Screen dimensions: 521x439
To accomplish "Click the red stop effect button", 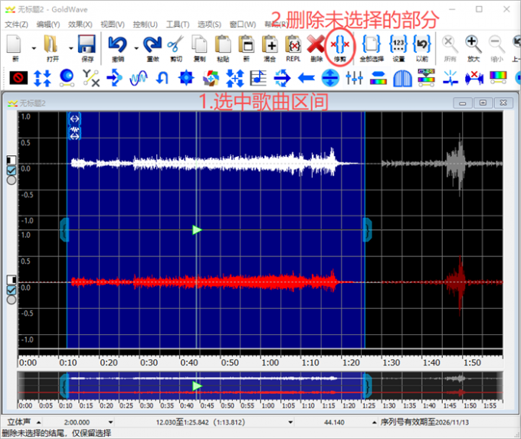I will 18,78.
